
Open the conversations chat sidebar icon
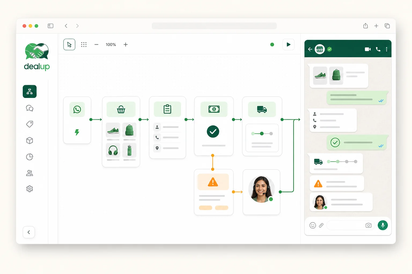pyautogui.click(x=30, y=108)
